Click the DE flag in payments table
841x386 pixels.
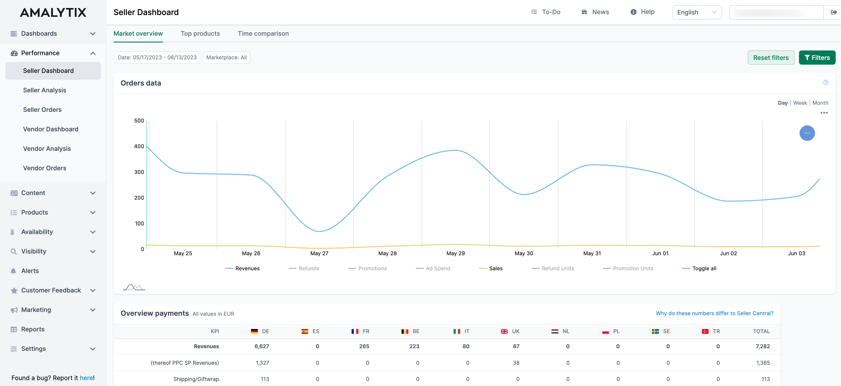click(x=254, y=331)
